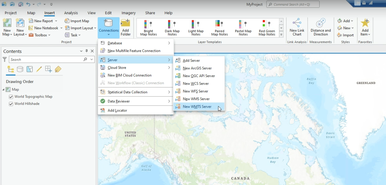Collapse the Map tree node
The image size is (386, 185).
[x=4, y=90]
